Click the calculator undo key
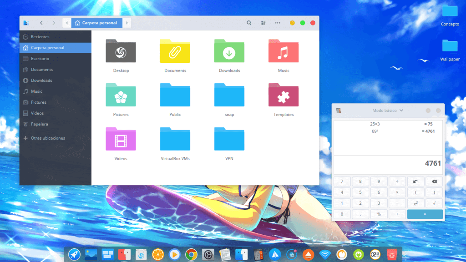Viewport: 466px width, 262px height. [415, 181]
